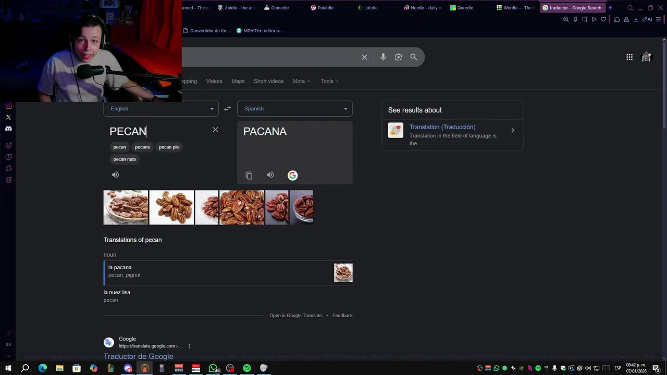Screen dimensions: 667x375
Task: Switch to the LoLdle browser tab
Action: coord(370,8)
